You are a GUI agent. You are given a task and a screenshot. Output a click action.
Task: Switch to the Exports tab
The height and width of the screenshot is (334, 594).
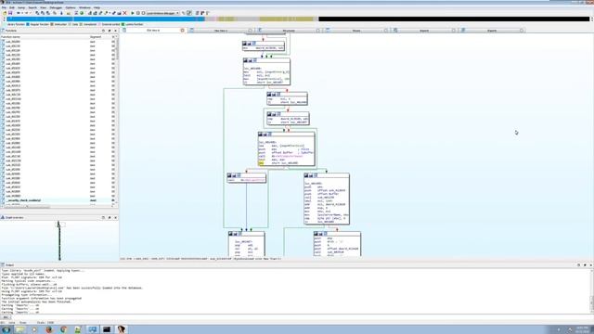492,31
